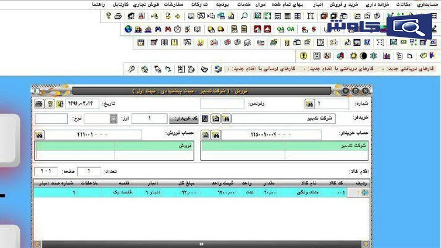
Task: Click the sales form horizontal scrollbar
Action: coord(201,244)
